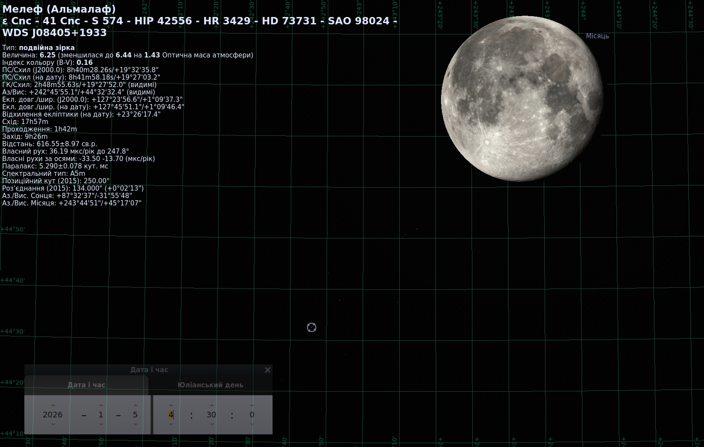Increase the month with up arrow
Image resolution: width=704 pixels, height=447 pixels.
tap(101, 405)
